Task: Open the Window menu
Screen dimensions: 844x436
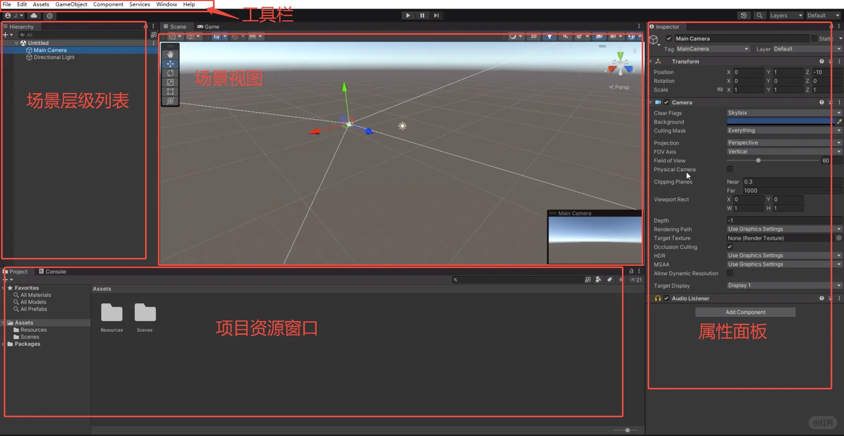Action: pos(166,4)
